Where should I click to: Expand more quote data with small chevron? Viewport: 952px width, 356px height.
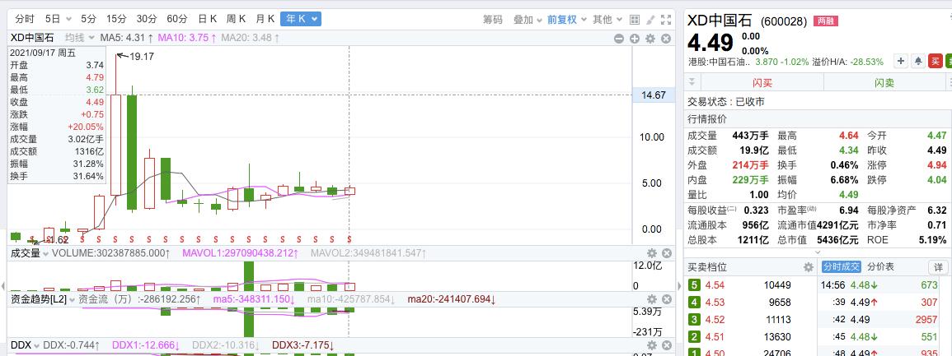click(817, 252)
